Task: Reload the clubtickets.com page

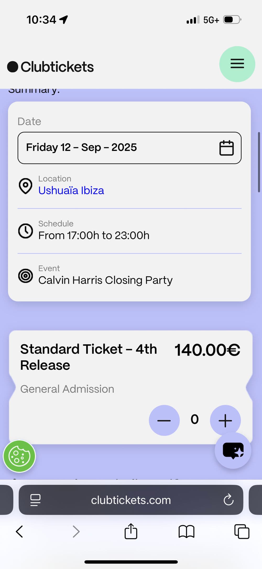Action: (x=228, y=500)
